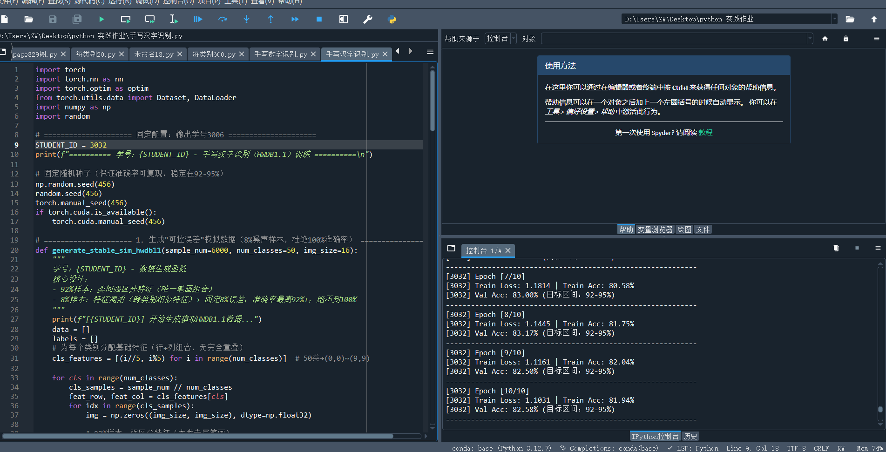Step out of function in debugger
The height and width of the screenshot is (452, 886).
coord(271,19)
